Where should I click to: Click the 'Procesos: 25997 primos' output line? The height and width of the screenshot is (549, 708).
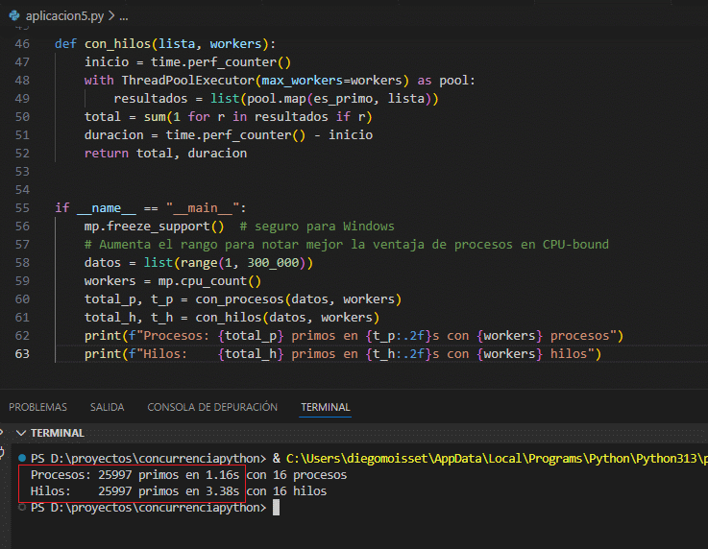pos(134,475)
